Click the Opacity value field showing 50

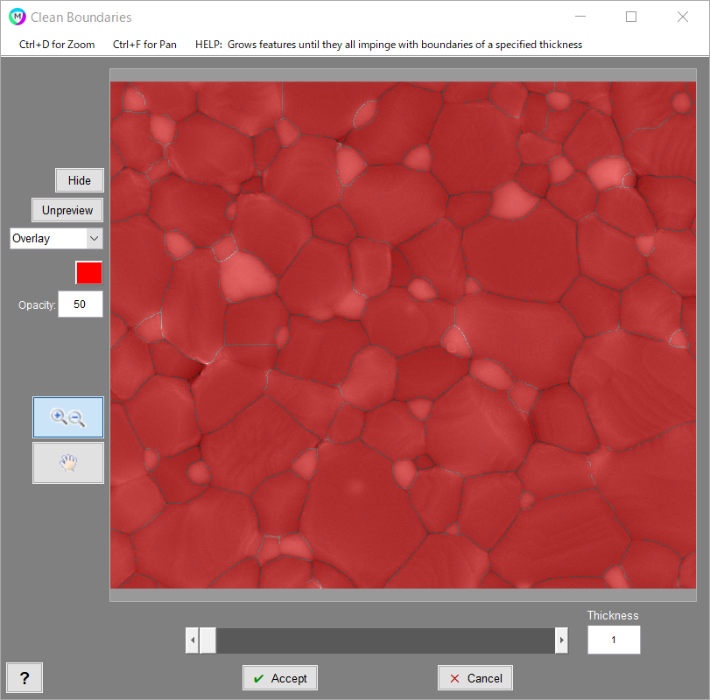pos(81,304)
